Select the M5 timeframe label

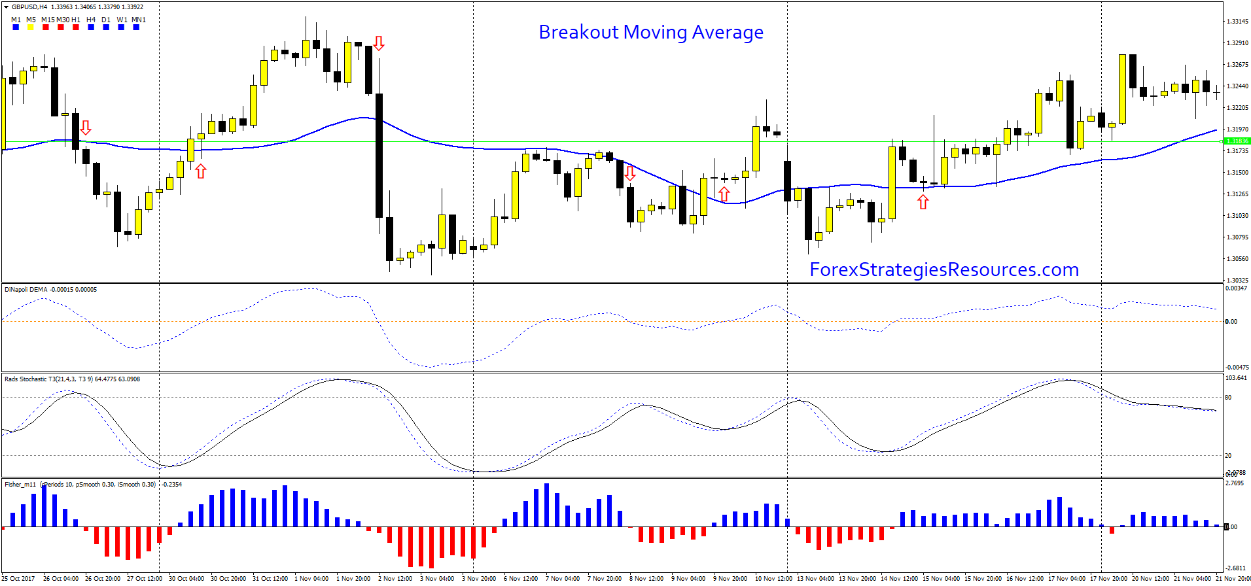(31, 20)
